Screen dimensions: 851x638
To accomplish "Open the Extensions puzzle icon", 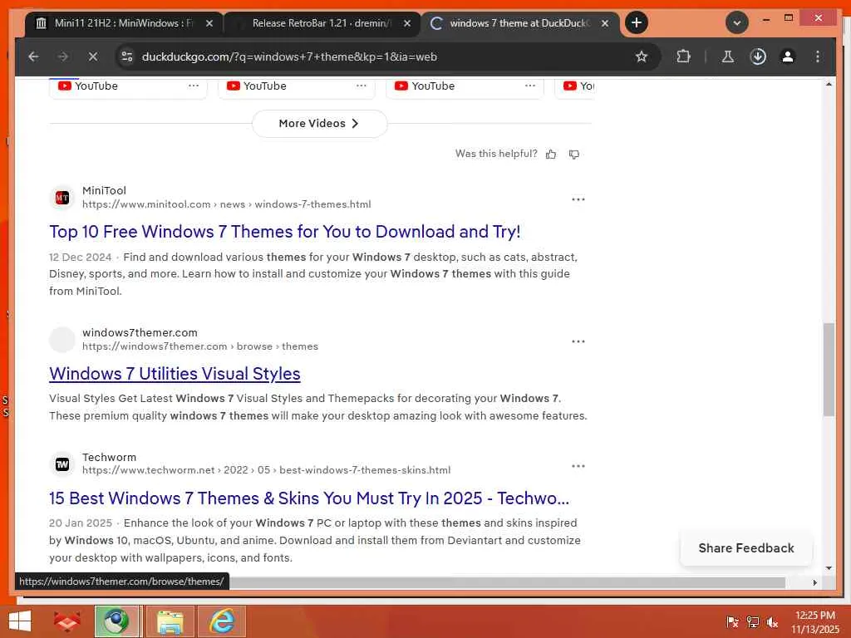I will [x=683, y=56].
